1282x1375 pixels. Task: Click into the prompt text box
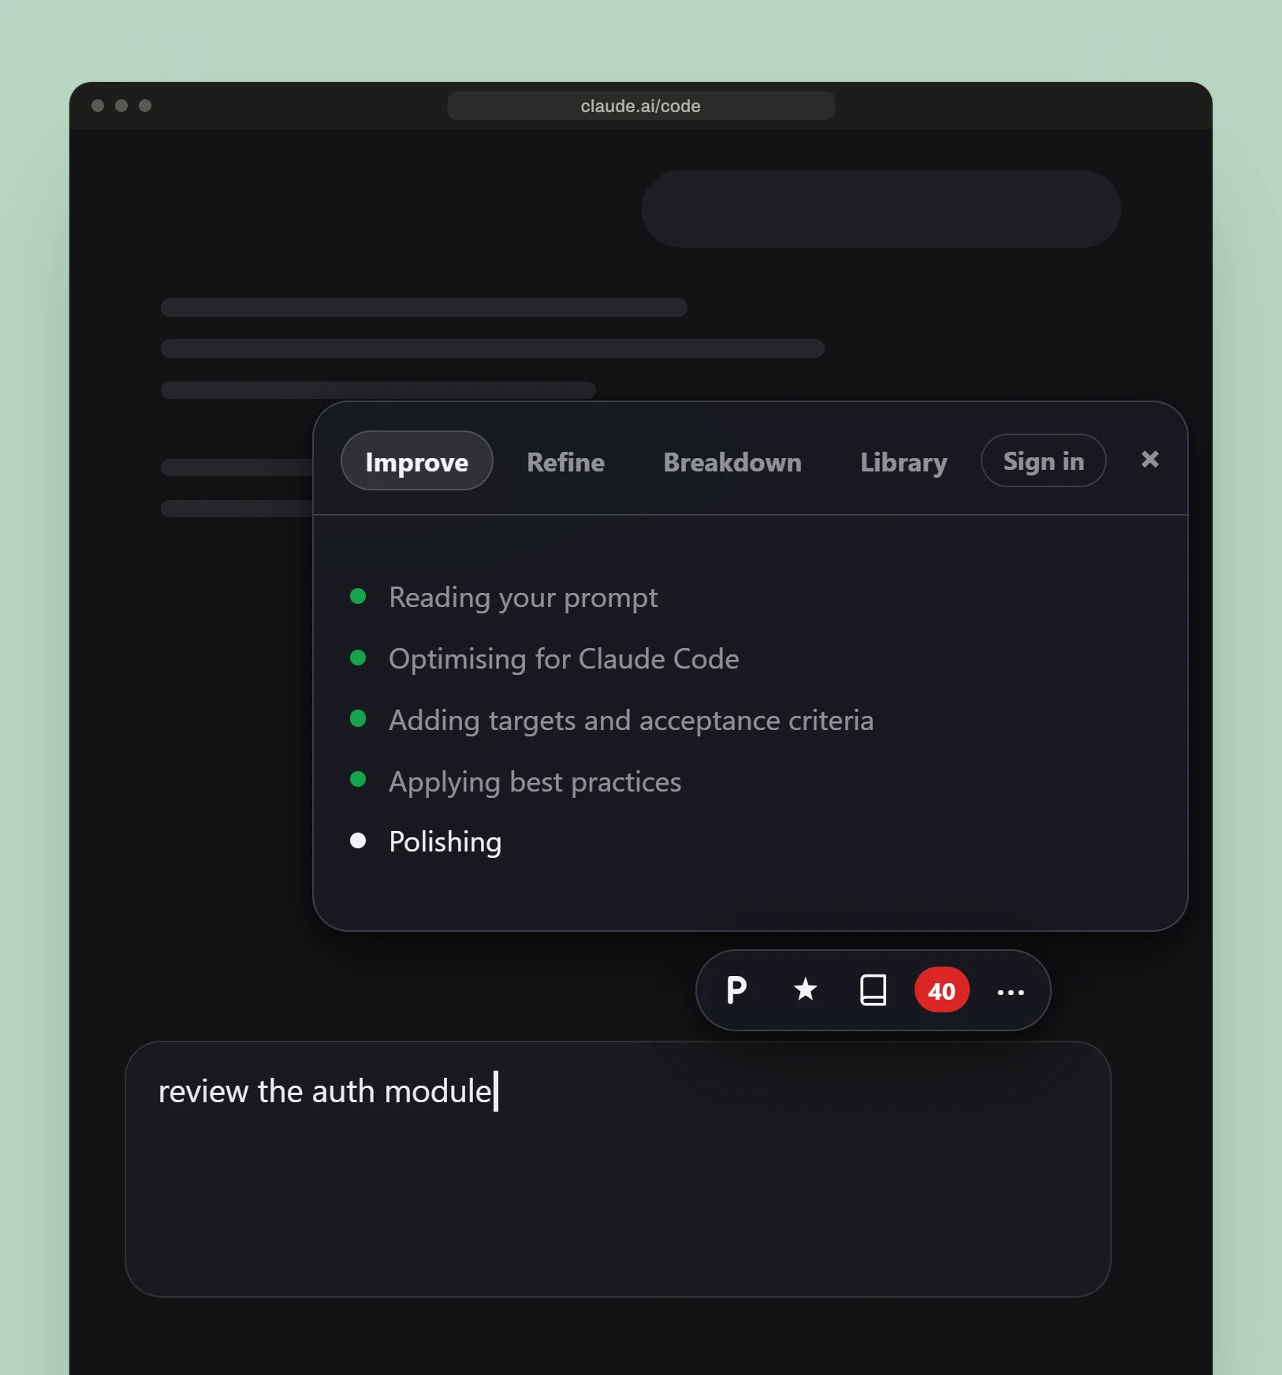click(618, 1169)
